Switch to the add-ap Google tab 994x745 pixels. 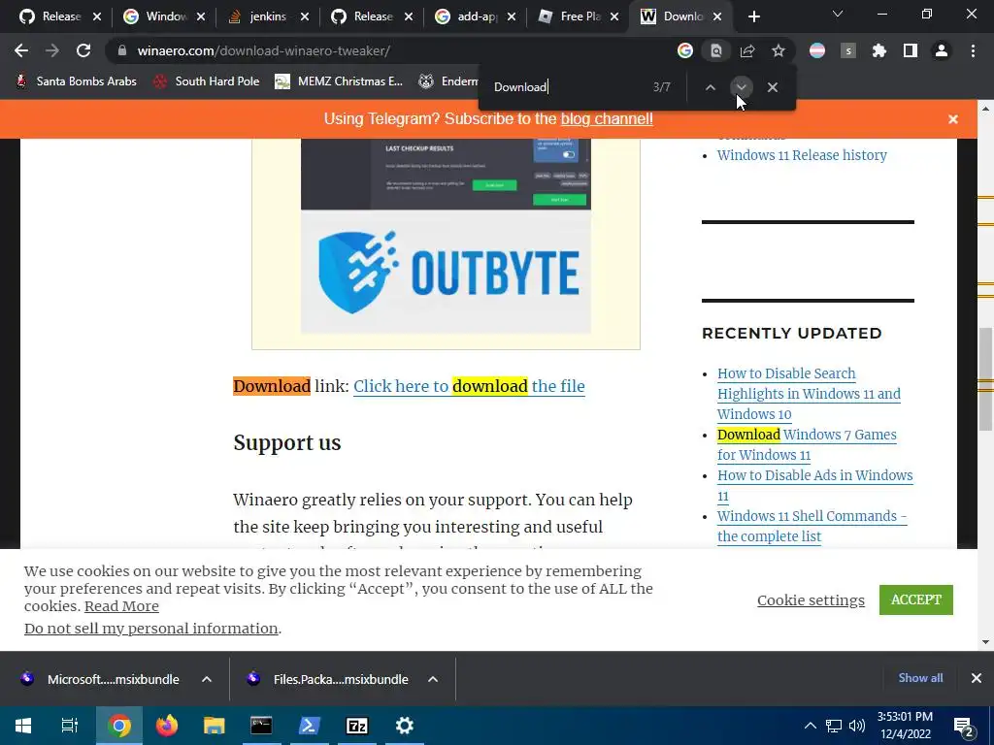pos(467,16)
